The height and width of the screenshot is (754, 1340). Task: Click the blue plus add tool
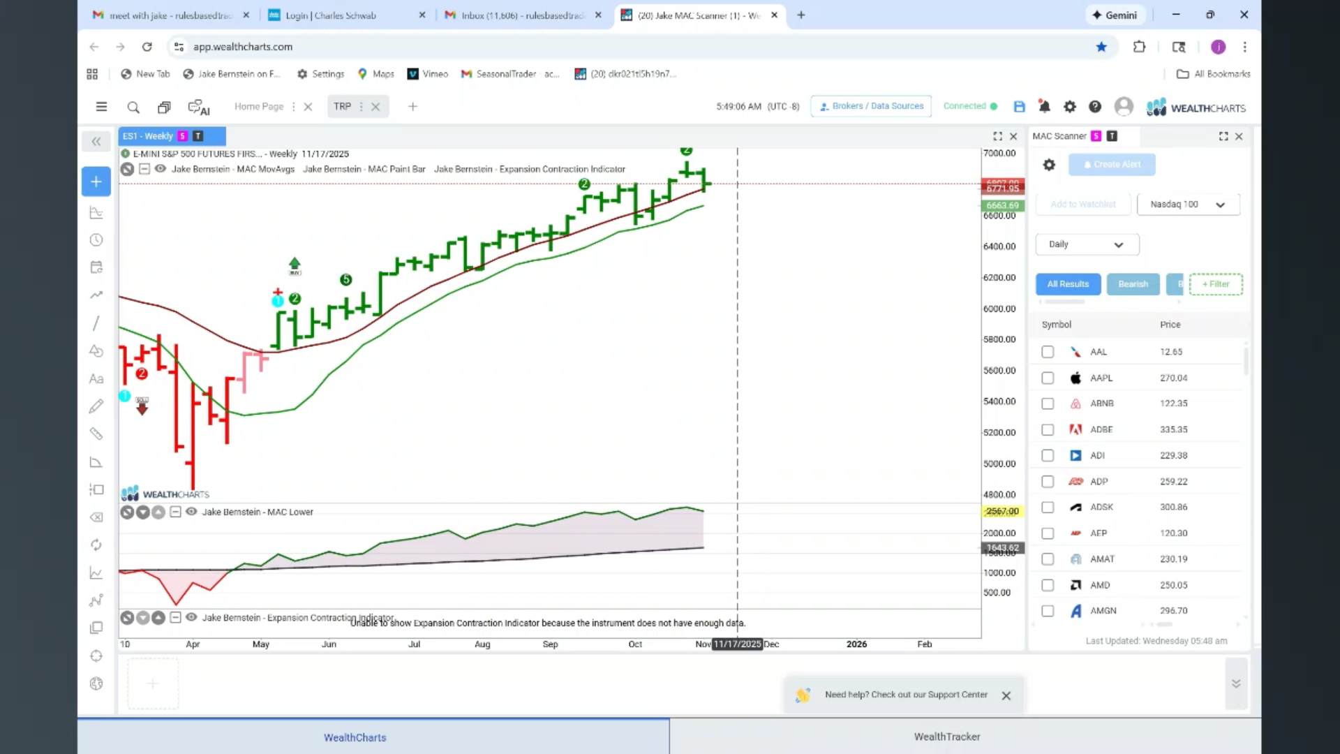pos(96,182)
